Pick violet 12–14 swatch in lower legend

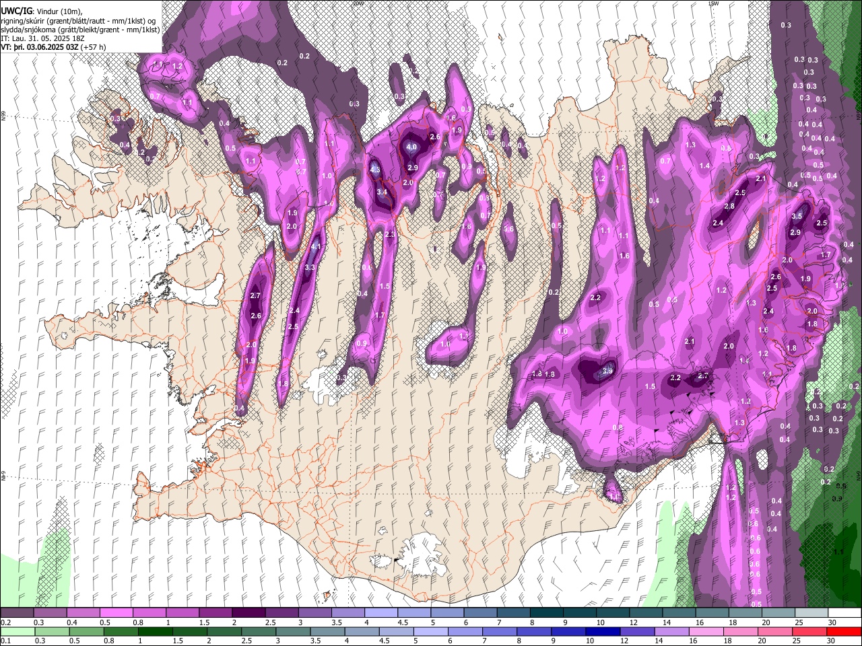click(636, 632)
